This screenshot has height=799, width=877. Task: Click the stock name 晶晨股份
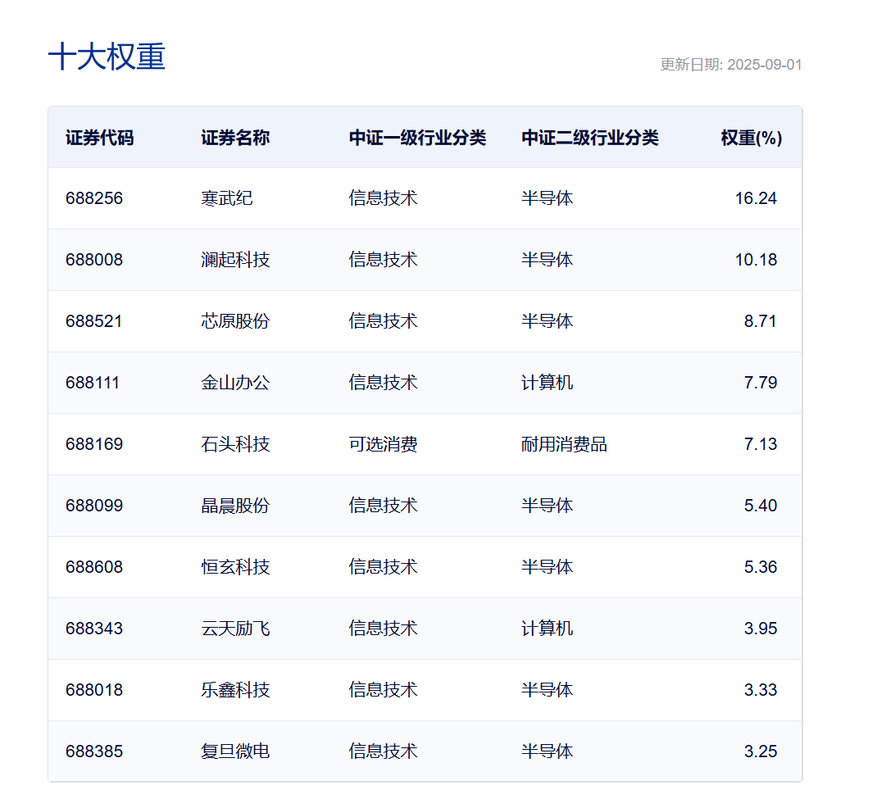click(x=235, y=506)
